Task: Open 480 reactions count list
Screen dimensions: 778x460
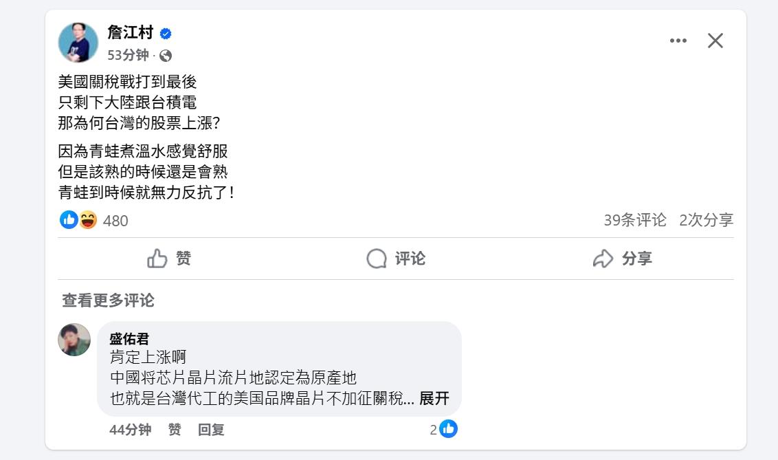Action: [115, 221]
